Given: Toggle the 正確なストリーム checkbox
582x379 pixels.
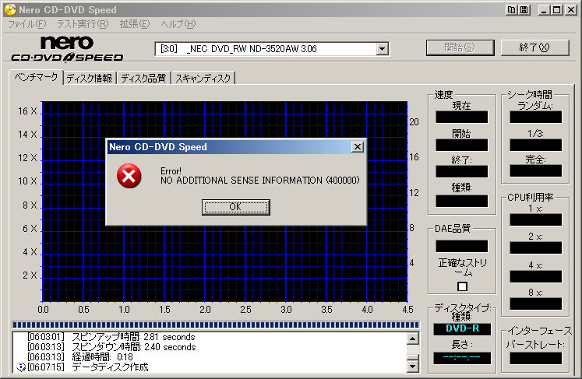Looking at the screenshot, I should tap(462, 286).
